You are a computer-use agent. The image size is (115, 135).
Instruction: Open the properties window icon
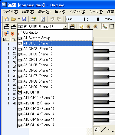[x=33, y=19]
